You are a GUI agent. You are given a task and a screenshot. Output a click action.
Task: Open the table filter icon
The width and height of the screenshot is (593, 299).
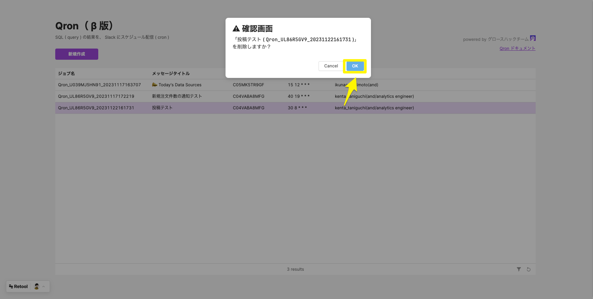point(519,269)
